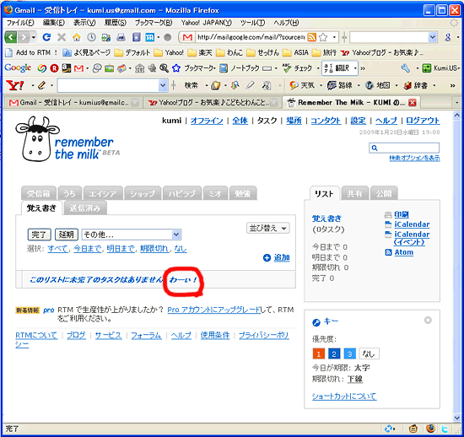Click the 完了 complete button
The image size is (464, 437).
[39, 235]
